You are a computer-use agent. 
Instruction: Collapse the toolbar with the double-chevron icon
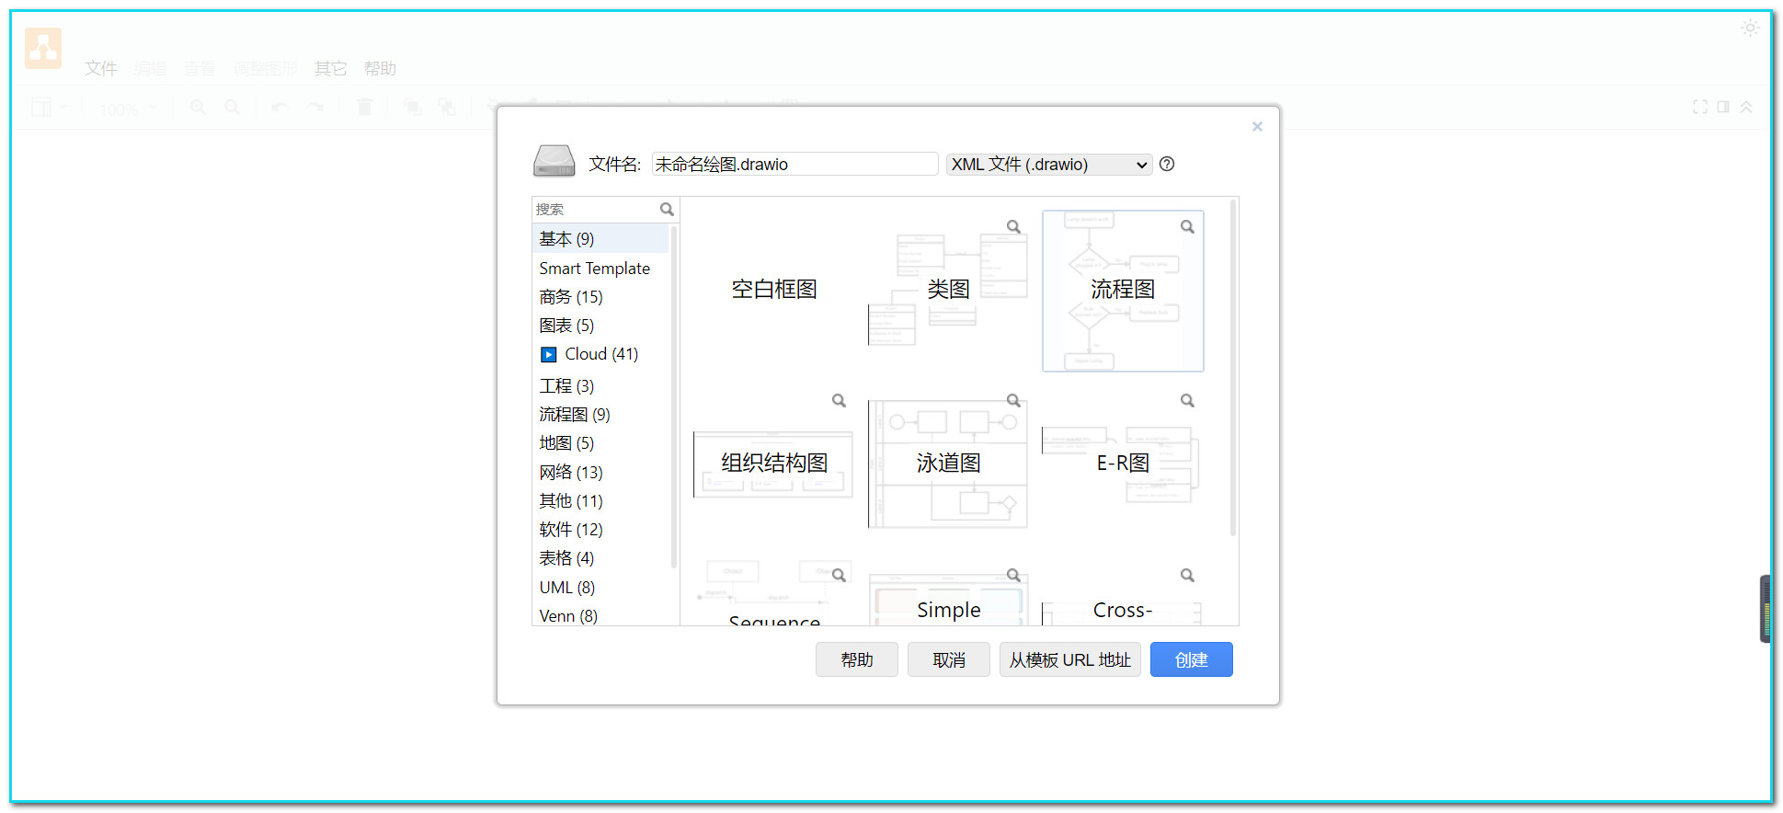(x=1746, y=107)
